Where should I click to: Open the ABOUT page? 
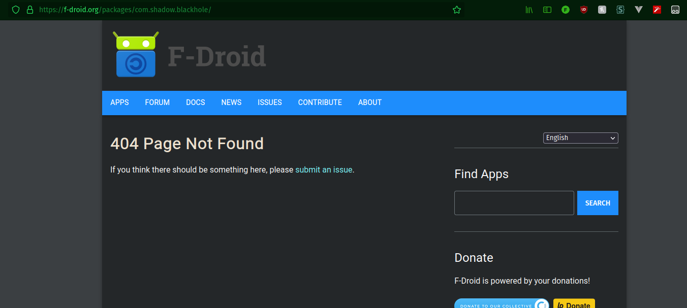370,102
